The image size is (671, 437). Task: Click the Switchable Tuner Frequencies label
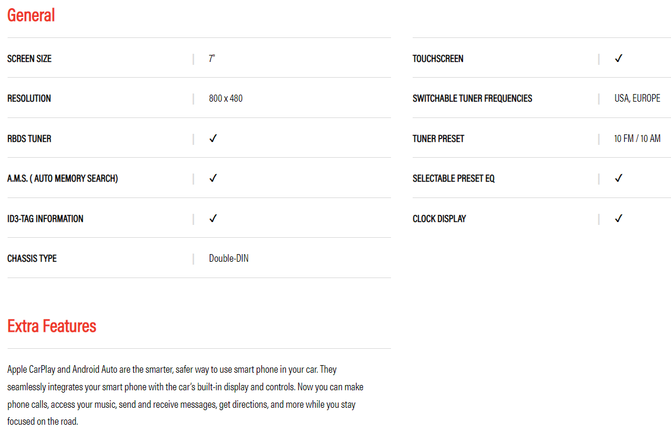(472, 98)
